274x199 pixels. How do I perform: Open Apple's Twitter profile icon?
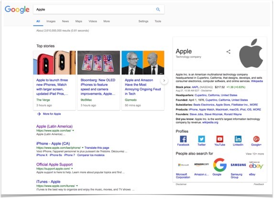pyautogui.click(x=201, y=139)
